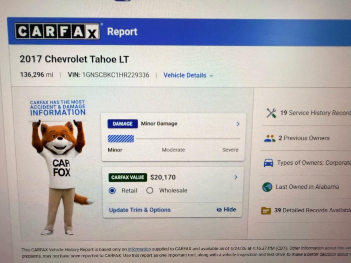Click the CARFAX logo in header
Viewport: 351px width, 263px height.
(57, 31)
